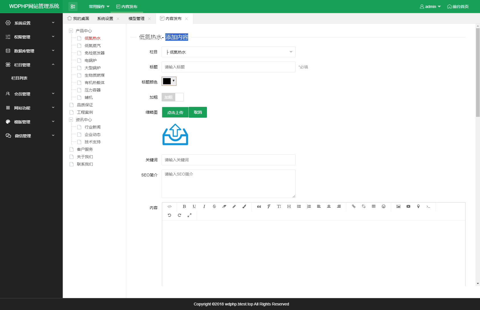
Task: Expand 微信管理 in the sidebar
Action: point(31,136)
